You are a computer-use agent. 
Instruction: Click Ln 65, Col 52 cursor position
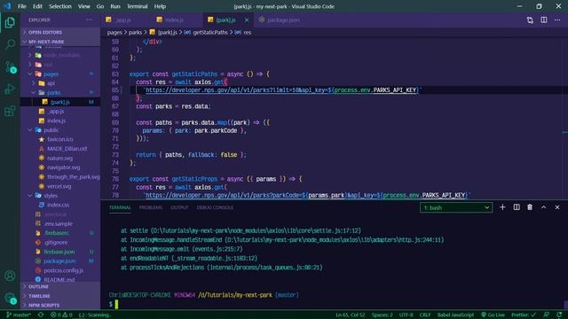click(350, 315)
